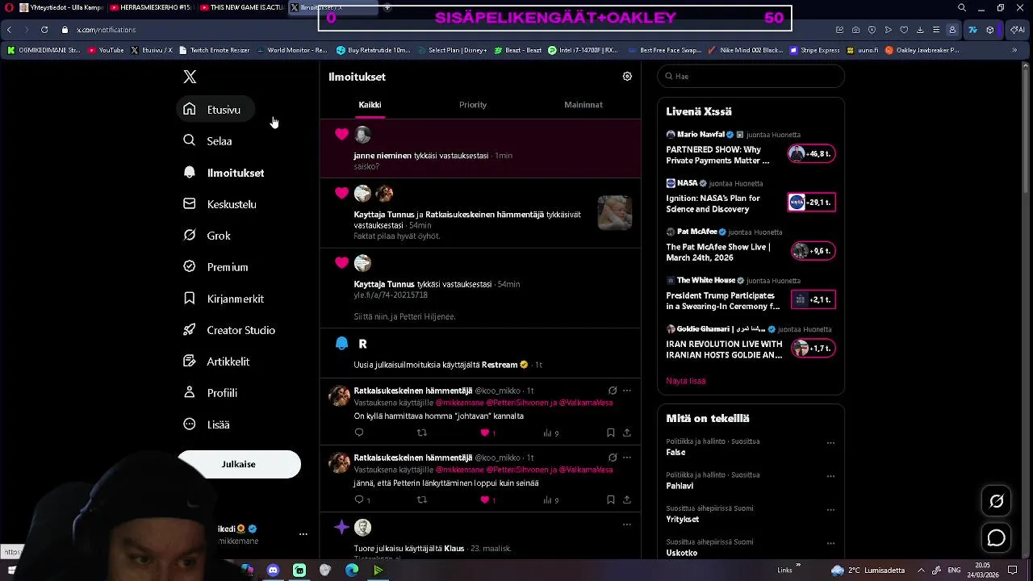The width and height of the screenshot is (1033, 581).
Task: Switch to THIS NEW GAME browser tab
Action: tap(240, 8)
